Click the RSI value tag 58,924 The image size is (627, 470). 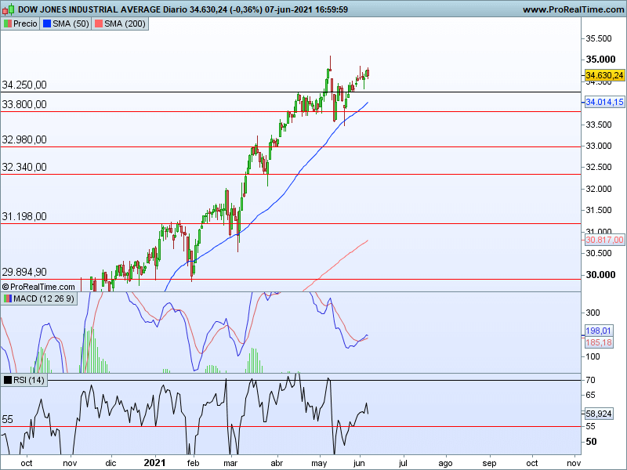(x=599, y=414)
